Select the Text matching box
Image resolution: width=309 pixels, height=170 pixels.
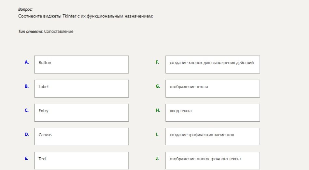(x=81, y=161)
